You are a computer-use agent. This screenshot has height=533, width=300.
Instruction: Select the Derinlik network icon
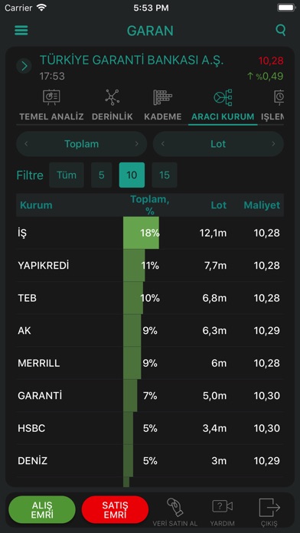(x=112, y=97)
